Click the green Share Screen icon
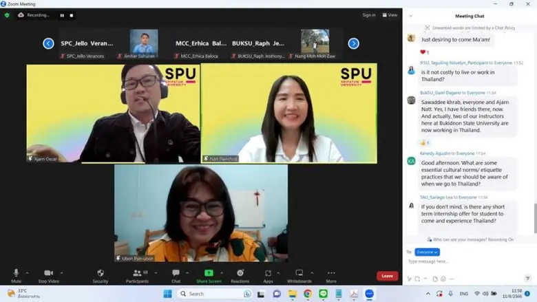 [x=209, y=274]
